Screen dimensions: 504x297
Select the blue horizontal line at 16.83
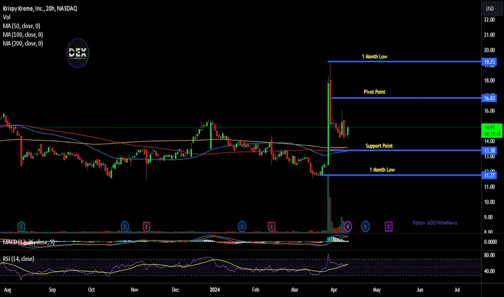pos(406,98)
